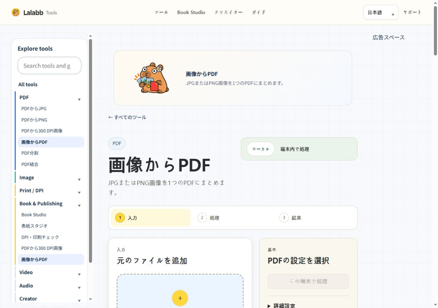Screen dimensions: 438x308
Task: Click the dashed file drop zone
Action: pyautogui.click(x=180, y=291)
